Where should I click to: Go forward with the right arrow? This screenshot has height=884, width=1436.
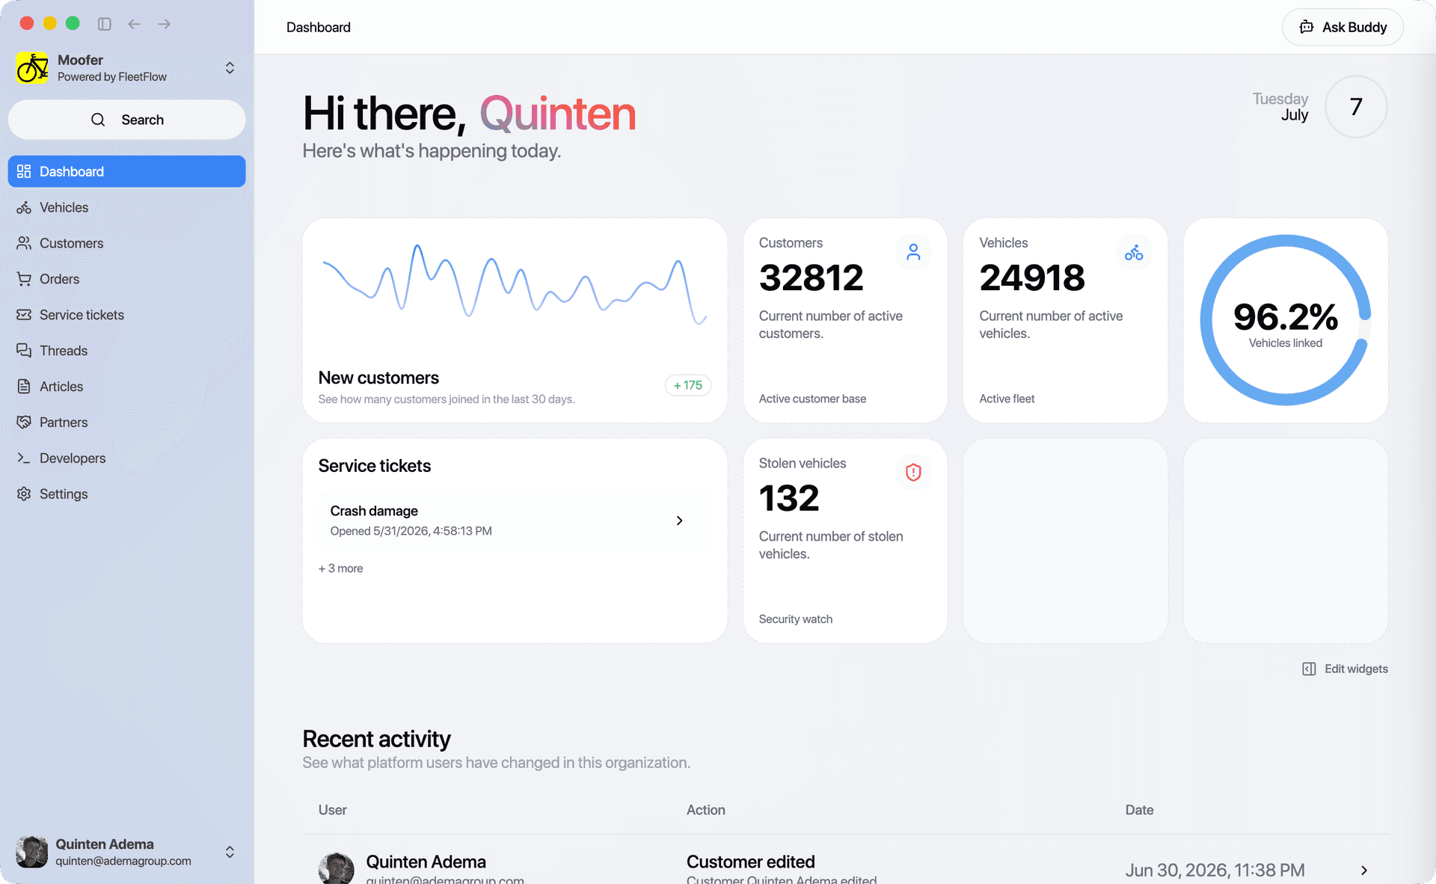click(x=165, y=24)
